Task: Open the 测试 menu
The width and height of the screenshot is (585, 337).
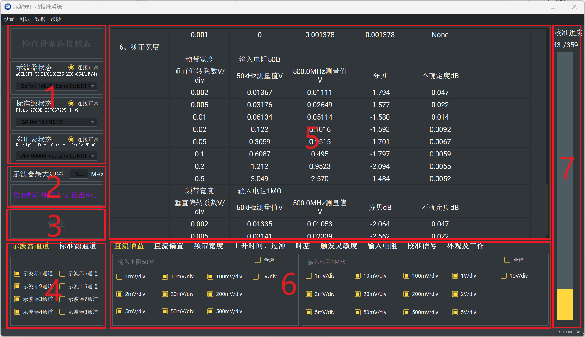Action: (24, 19)
